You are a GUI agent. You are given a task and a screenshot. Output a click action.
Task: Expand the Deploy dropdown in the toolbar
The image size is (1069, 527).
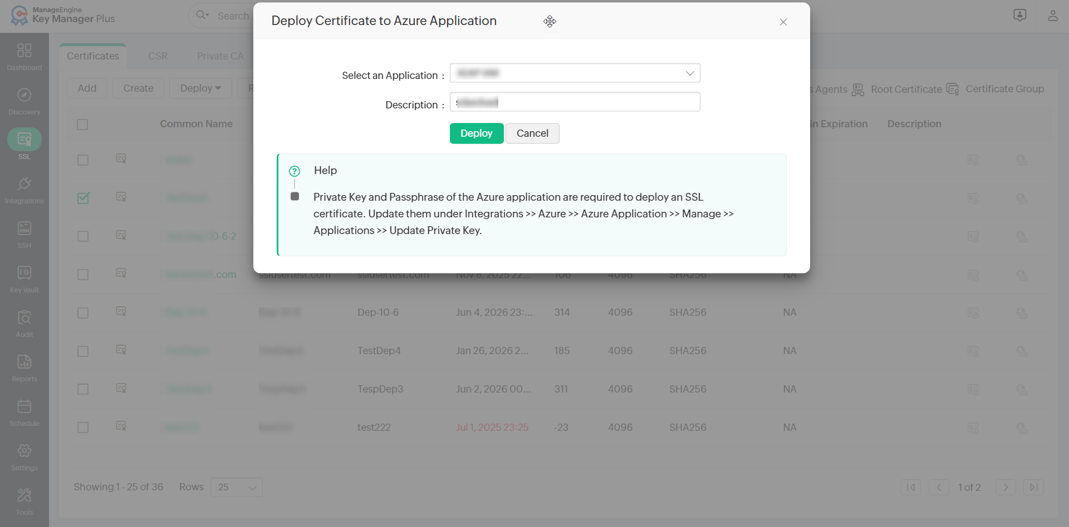click(200, 88)
